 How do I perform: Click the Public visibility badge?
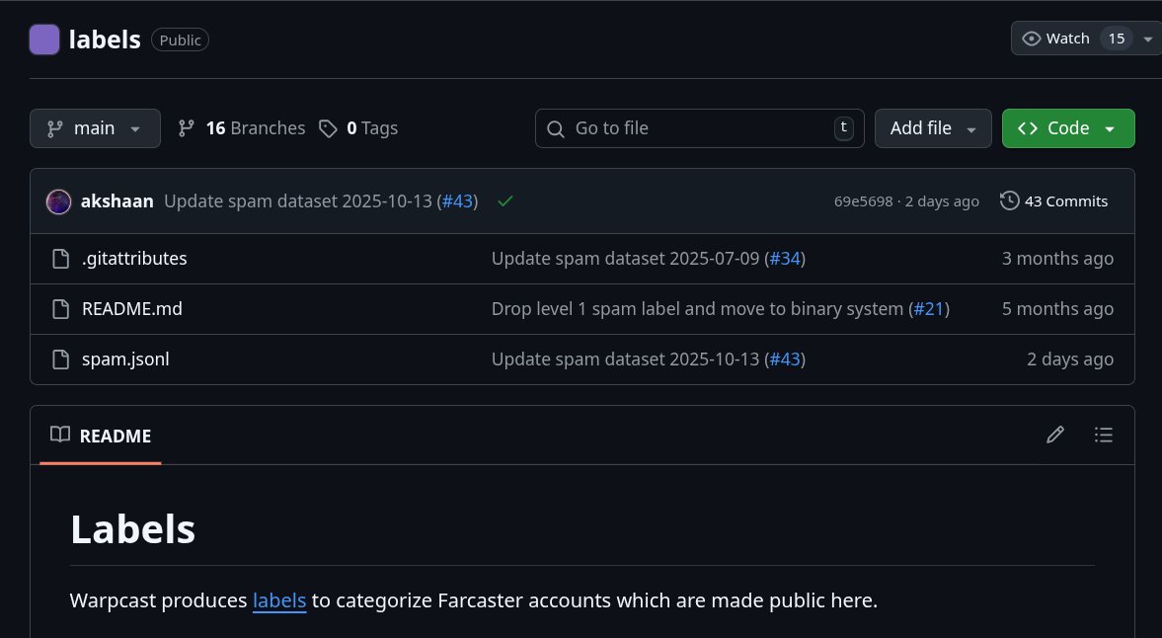[180, 40]
